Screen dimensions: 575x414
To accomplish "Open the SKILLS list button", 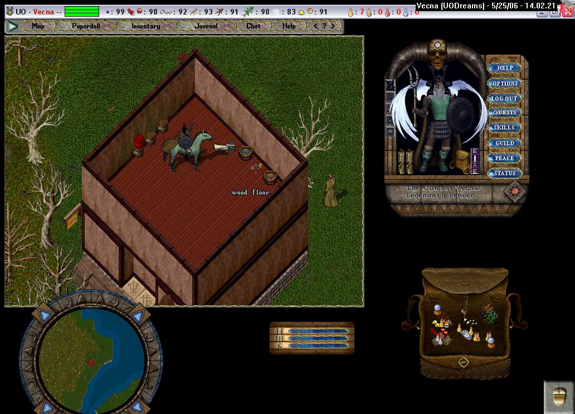I will coord(505,127).
